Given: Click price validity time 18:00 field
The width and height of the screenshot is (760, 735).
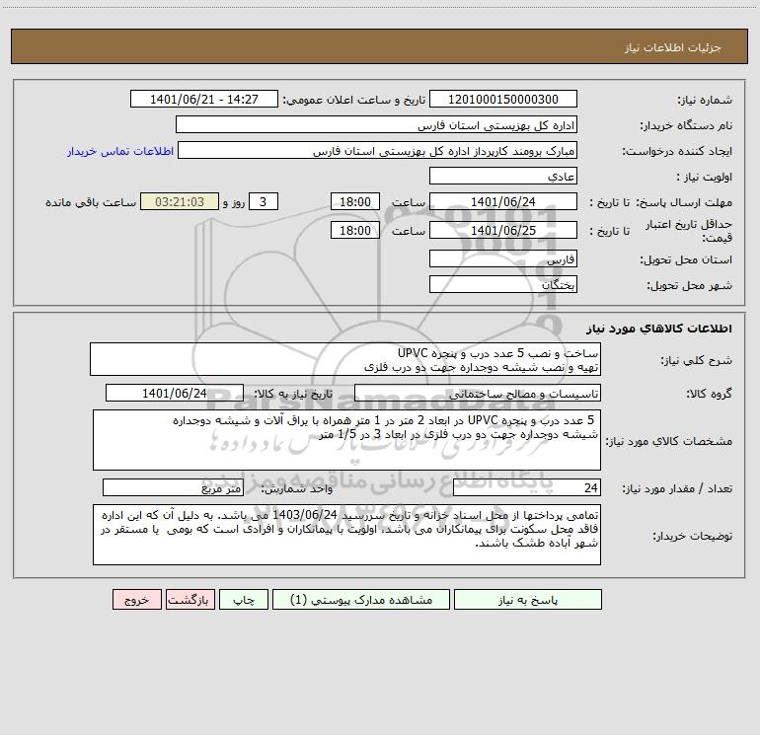Looking at the screenshot, I should 354,230.
